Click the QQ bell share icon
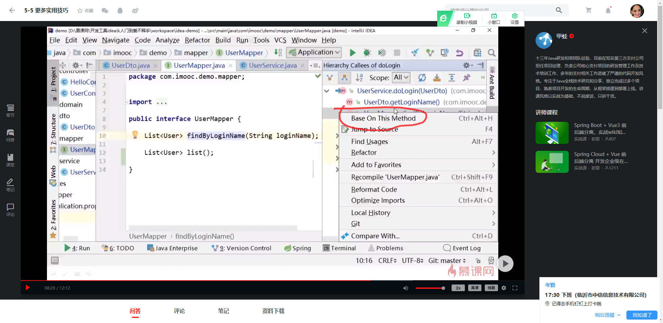This screenshot has width=663, height=323. point(120,11)
